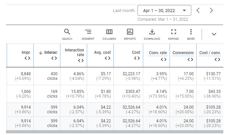226x135 pixels.
Task: Open the Search tool in toolbar
Action: coord(67,34)
